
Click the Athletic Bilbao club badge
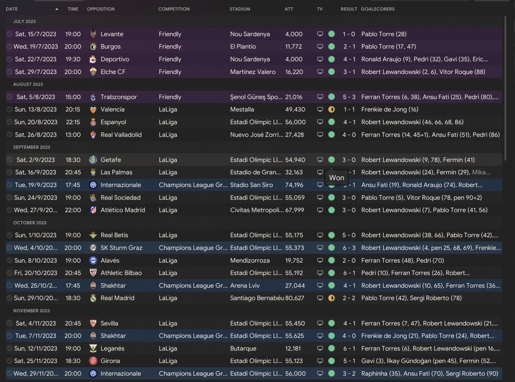click(x=93, y=273)
